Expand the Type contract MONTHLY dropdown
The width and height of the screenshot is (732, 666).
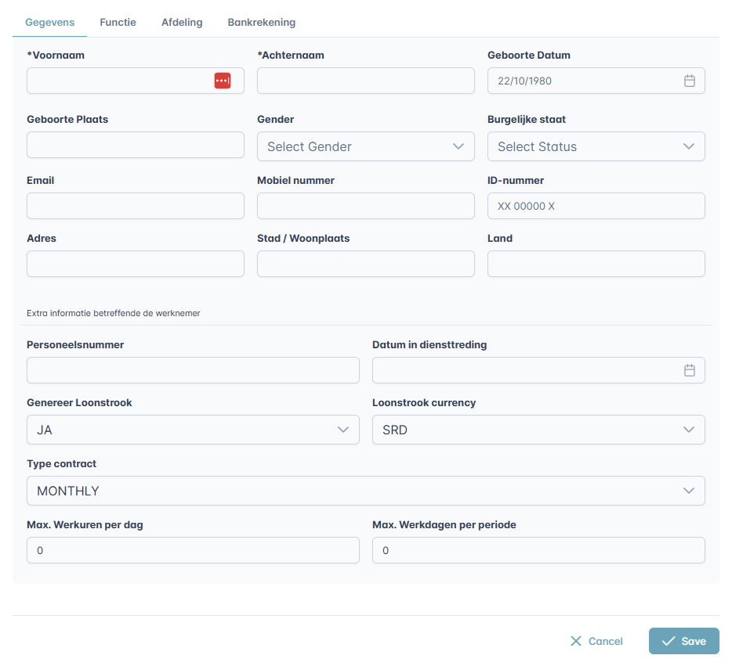point(365,491)
